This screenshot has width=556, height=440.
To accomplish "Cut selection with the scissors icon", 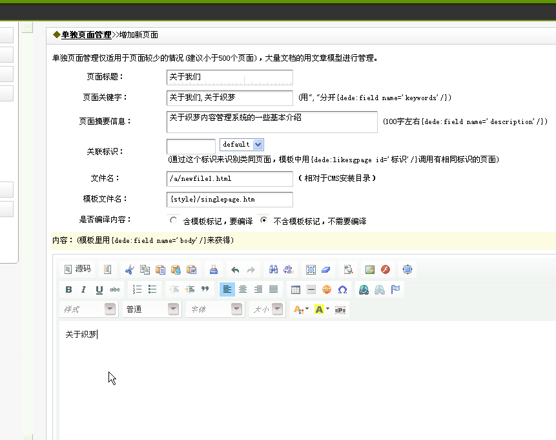I will coord(129,269).
